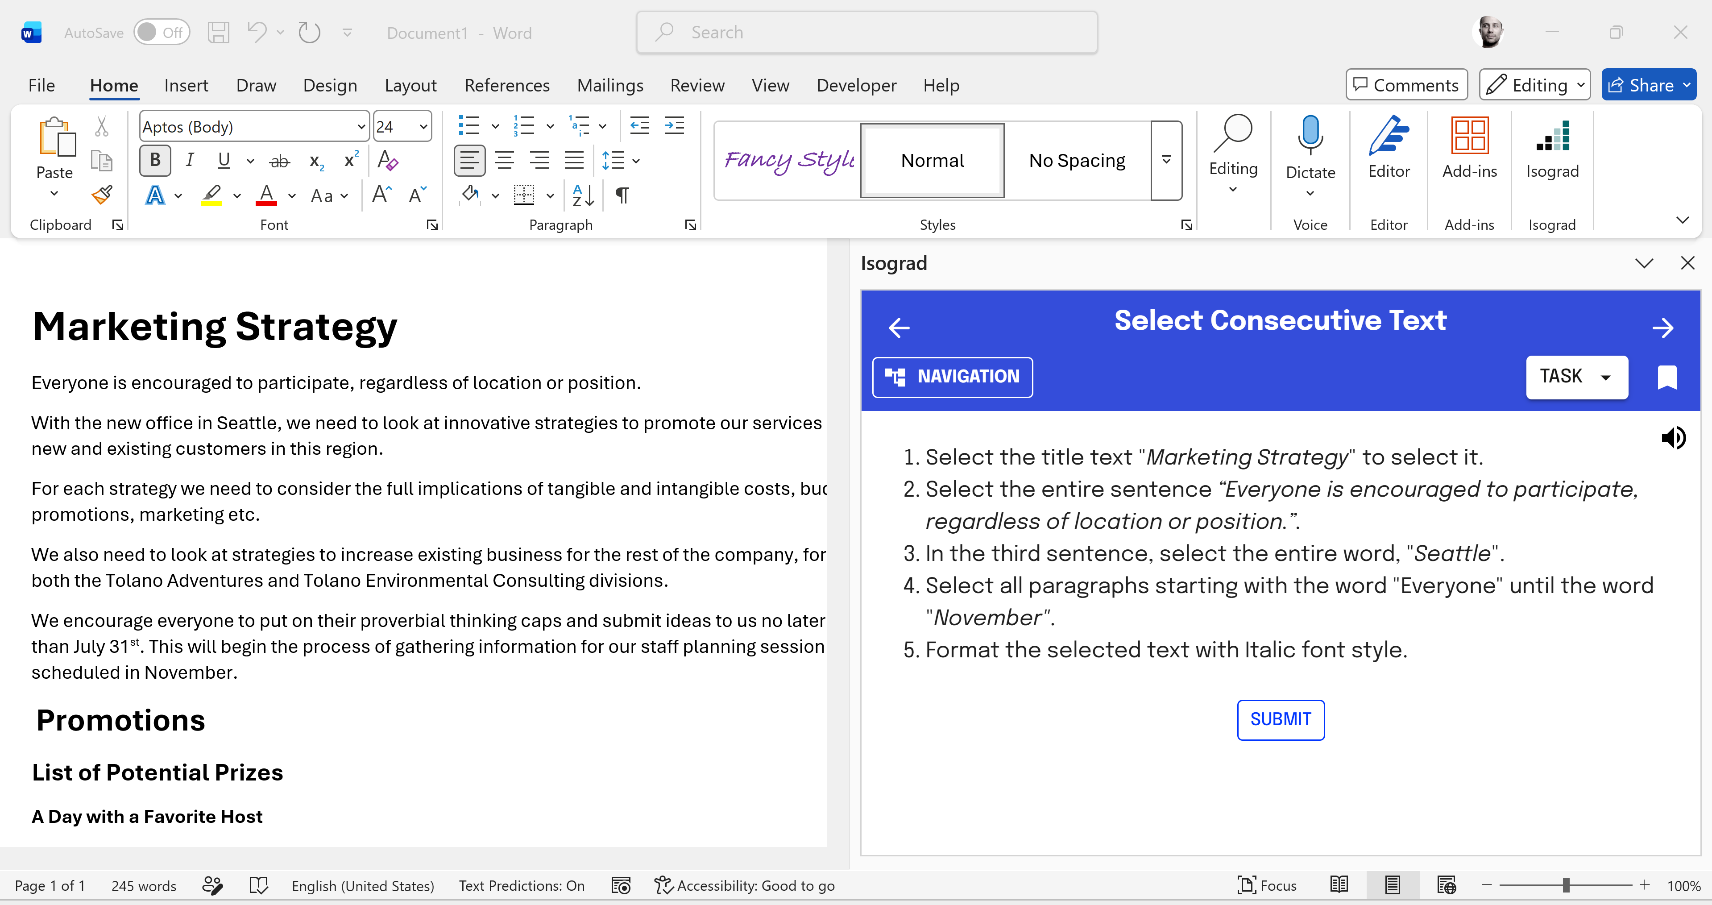The width and height of the screenshot is (1712, 905).
Task: Open the font name dropdown
Action: pos(361,126)
